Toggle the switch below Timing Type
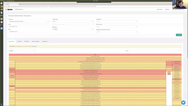 (54, 24)
